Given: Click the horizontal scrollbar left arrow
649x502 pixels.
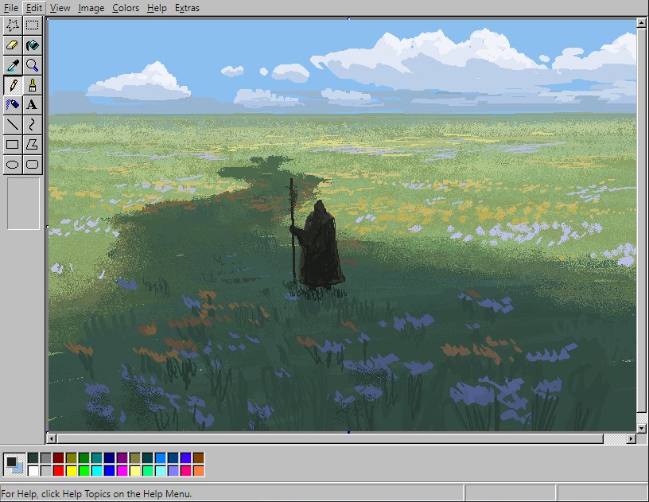Looking at the screenshot, I should point(52,438).
